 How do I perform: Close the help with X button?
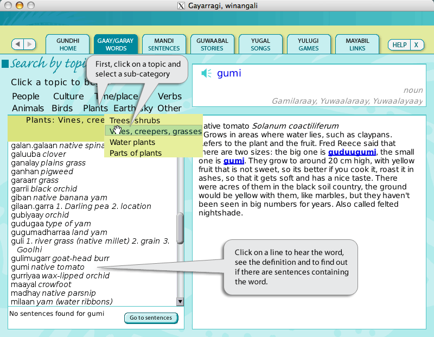click(416, 45)
